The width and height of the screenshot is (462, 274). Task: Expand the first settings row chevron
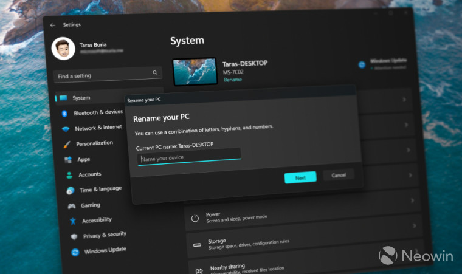pos(404,100)
